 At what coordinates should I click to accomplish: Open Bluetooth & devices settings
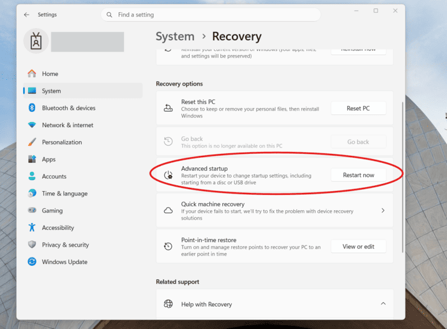click(x=82, y=108)
